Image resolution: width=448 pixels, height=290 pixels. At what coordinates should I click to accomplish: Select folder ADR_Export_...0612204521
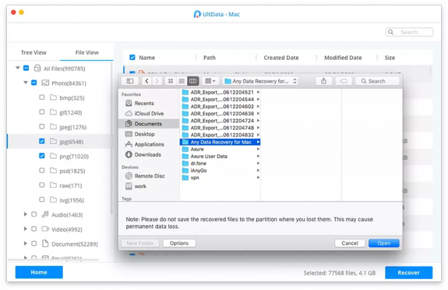(x=220, y=92)
